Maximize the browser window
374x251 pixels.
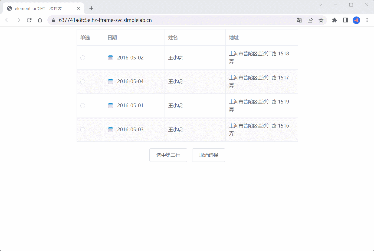351,5
